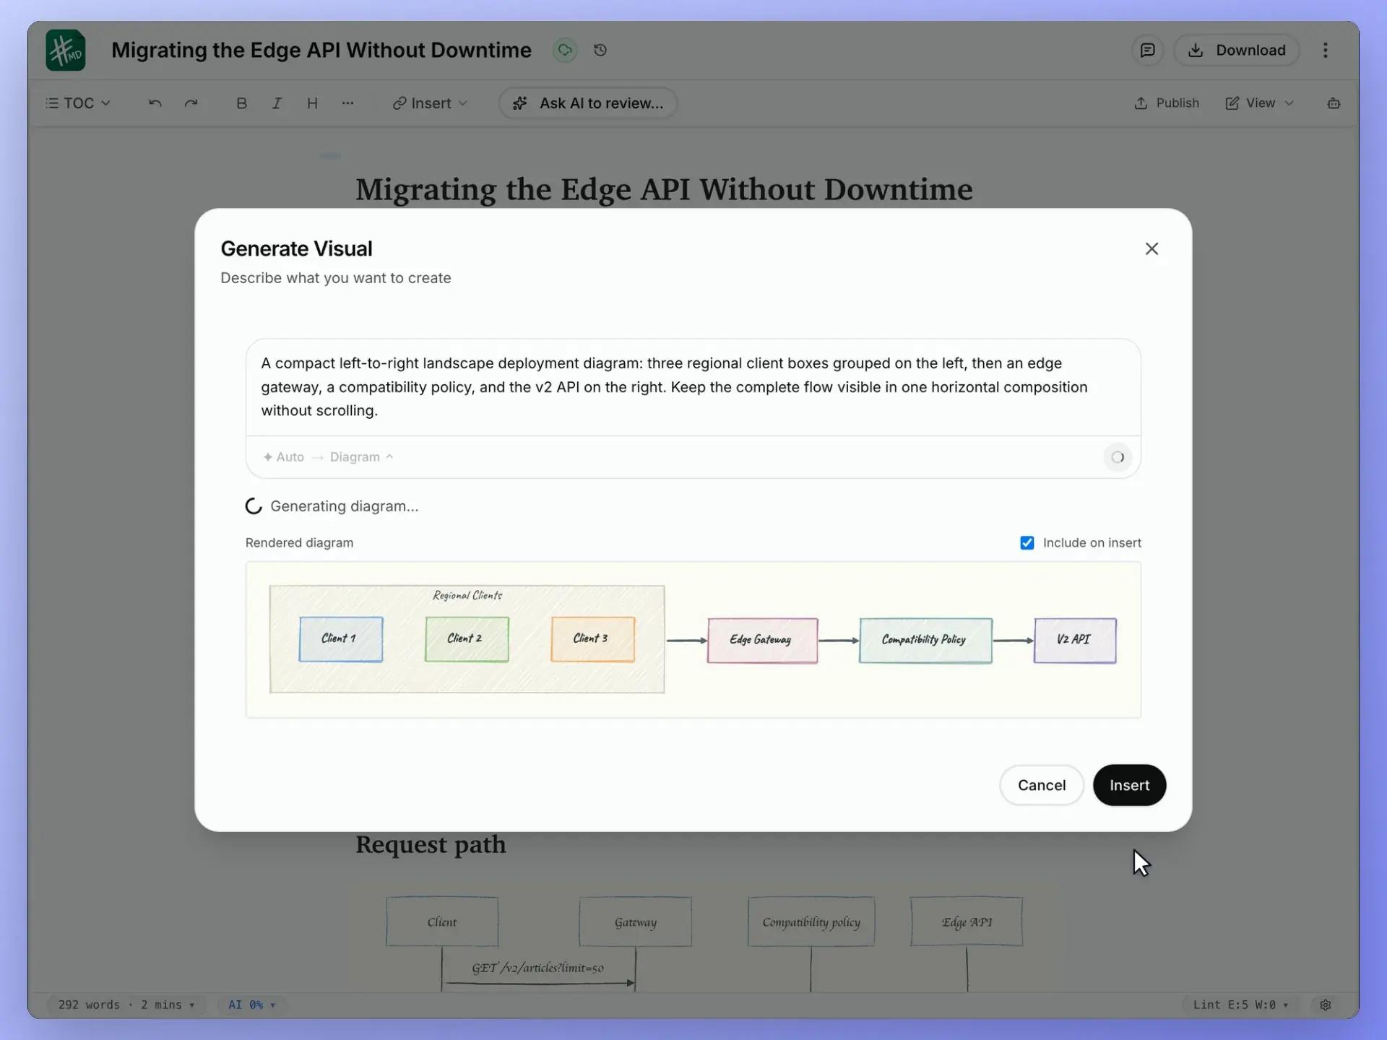Click the Edge Gateway box in preview

[762, 640]
